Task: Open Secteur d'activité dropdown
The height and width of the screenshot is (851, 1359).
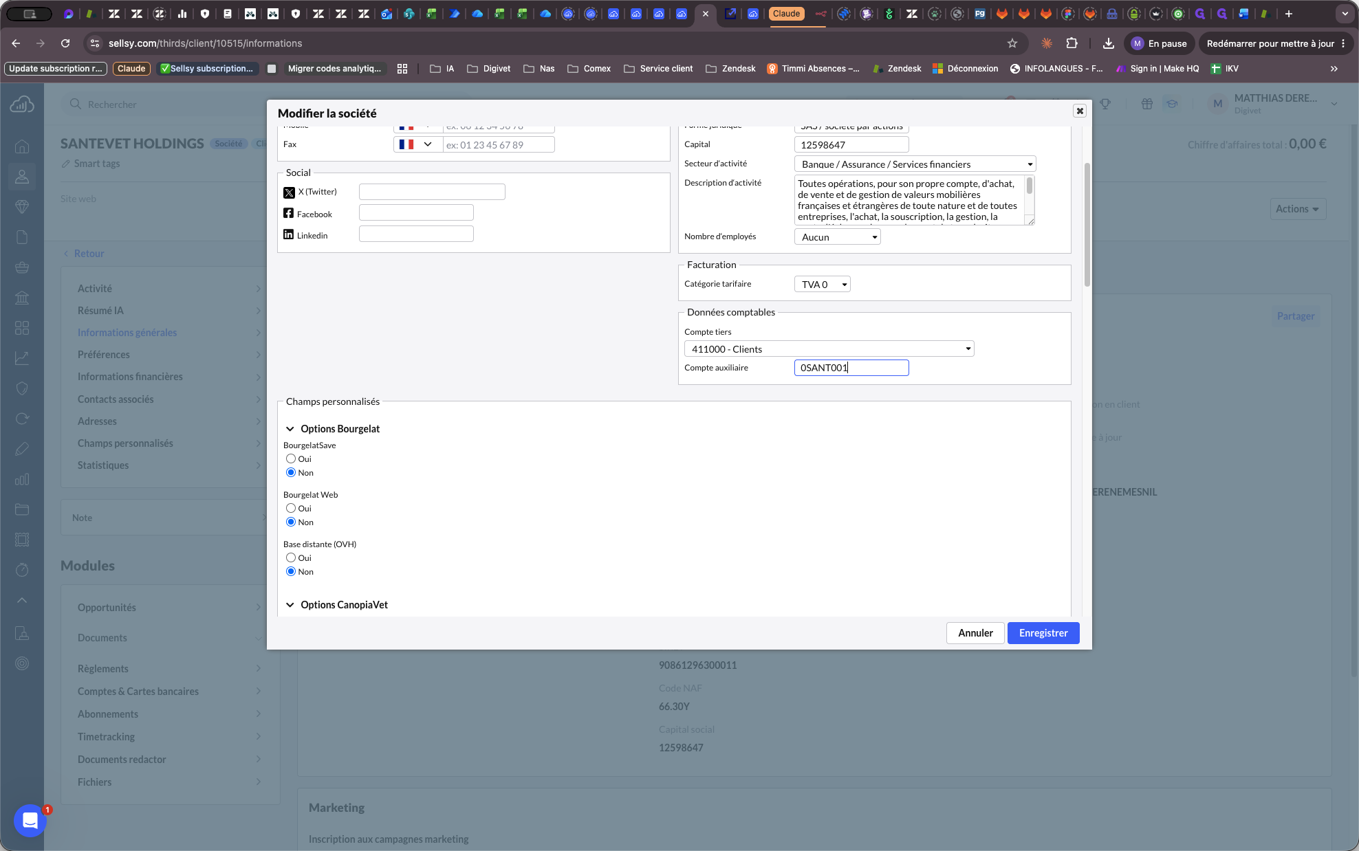Action: 915,164
